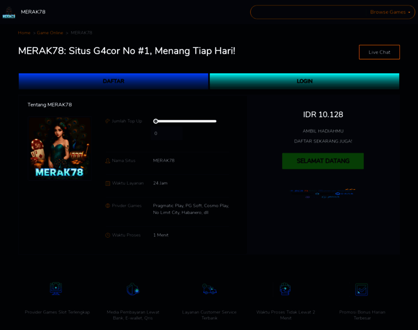Click the 'Pragmatic Play, PG Soft, Cosmo Play' text

point(191,206)
